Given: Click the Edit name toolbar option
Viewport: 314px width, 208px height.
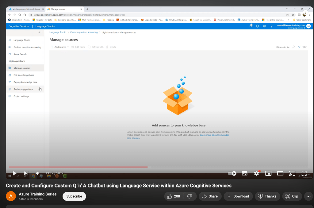Looking at the screenshot, I should [78, 47].
